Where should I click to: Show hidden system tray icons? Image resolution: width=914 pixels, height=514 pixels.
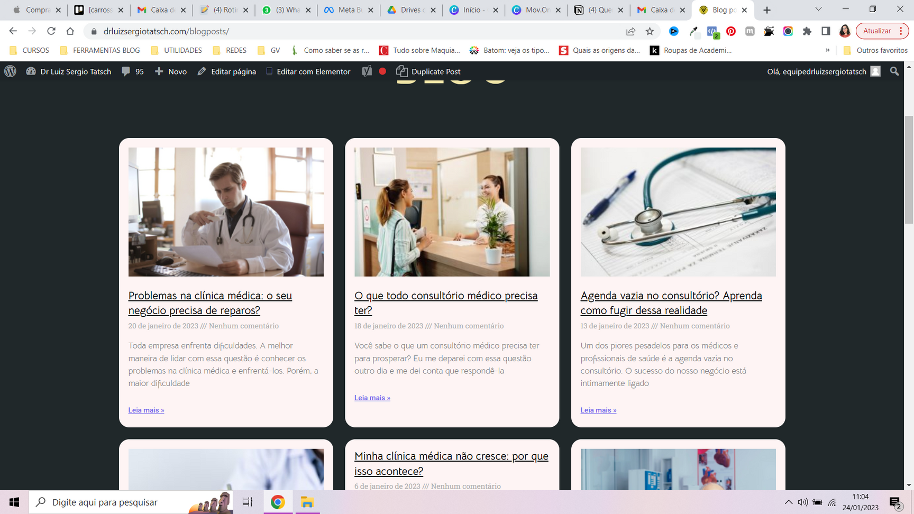pos(788,502)
